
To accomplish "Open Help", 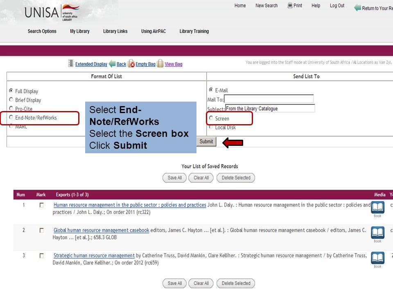I will point(316,5).
